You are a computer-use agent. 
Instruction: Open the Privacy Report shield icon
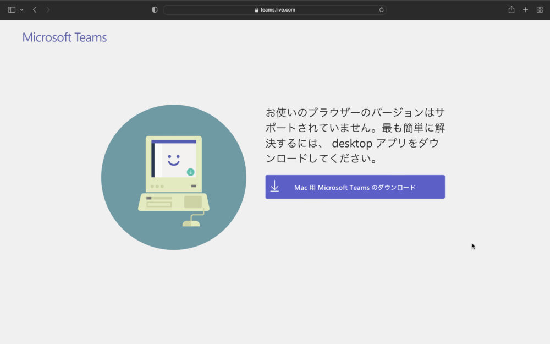point(154,9)
